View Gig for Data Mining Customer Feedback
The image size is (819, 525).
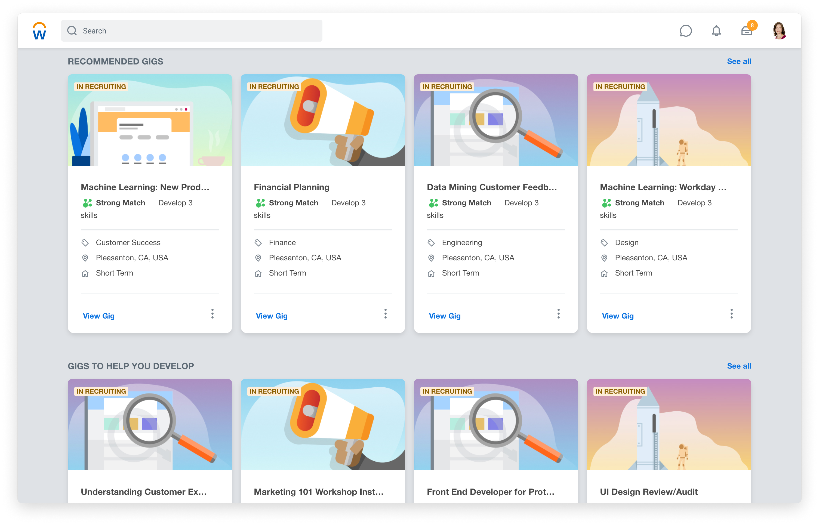coord(445,316)
